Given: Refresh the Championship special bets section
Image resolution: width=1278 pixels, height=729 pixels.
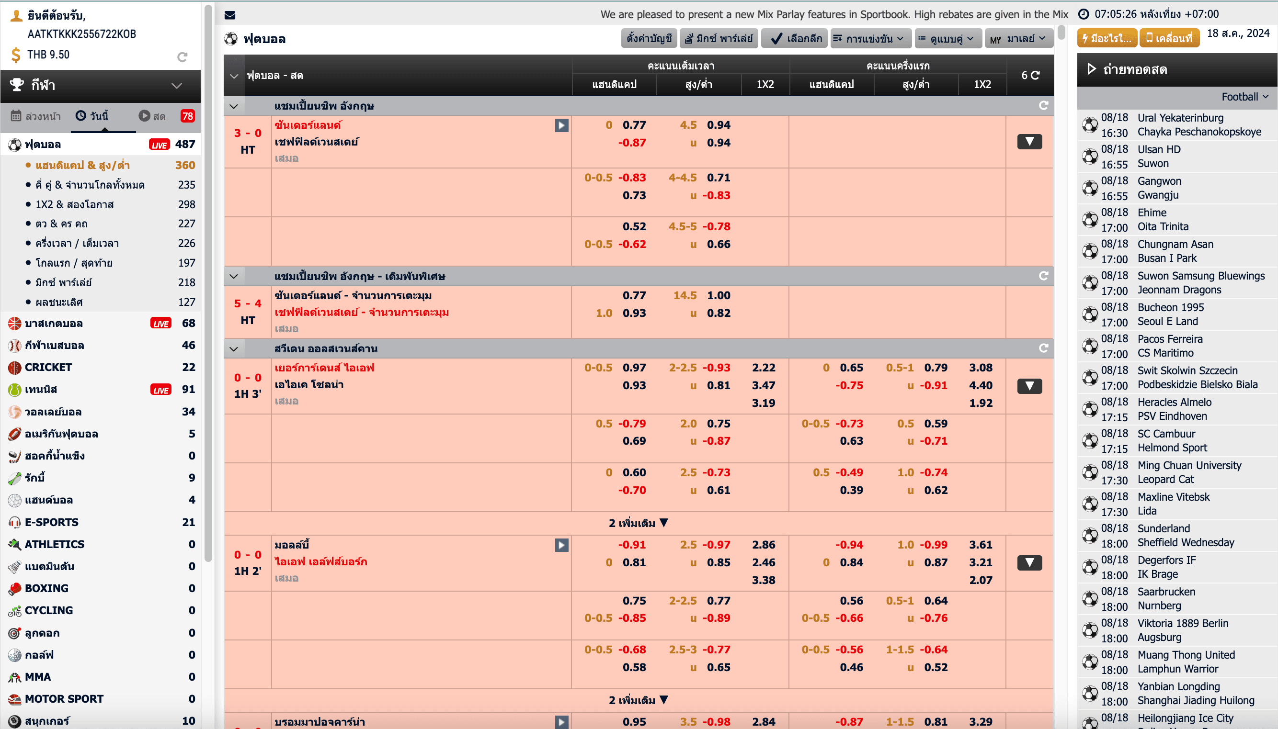Looking at the screenshot, I should 1044,276.
